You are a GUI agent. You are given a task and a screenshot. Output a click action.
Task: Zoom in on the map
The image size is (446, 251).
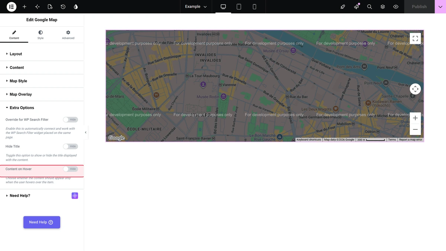click(x=415, y=118)
